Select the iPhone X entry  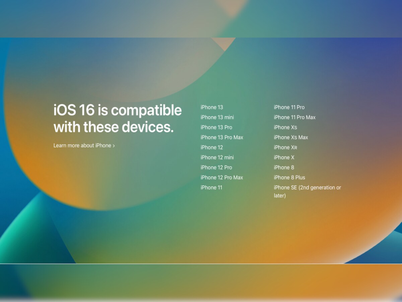point(284,157)
